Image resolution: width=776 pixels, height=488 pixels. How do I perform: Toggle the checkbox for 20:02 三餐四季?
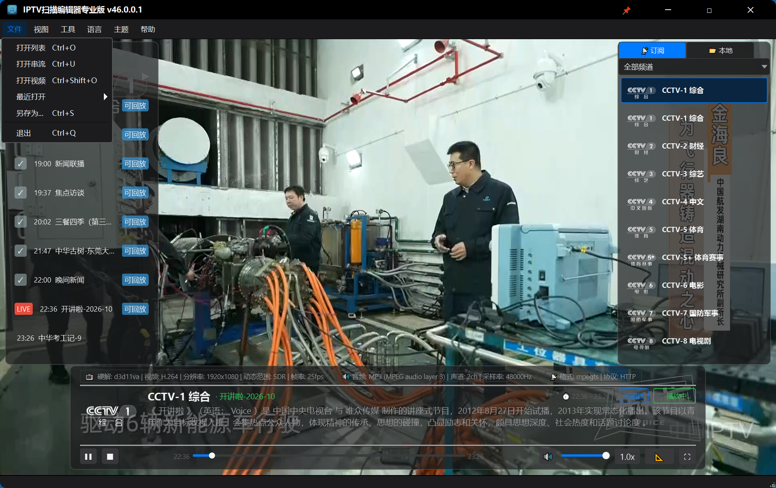coord(21,222)
